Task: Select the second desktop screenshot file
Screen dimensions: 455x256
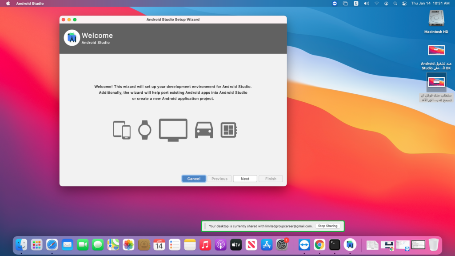Action: click(436, 88)
